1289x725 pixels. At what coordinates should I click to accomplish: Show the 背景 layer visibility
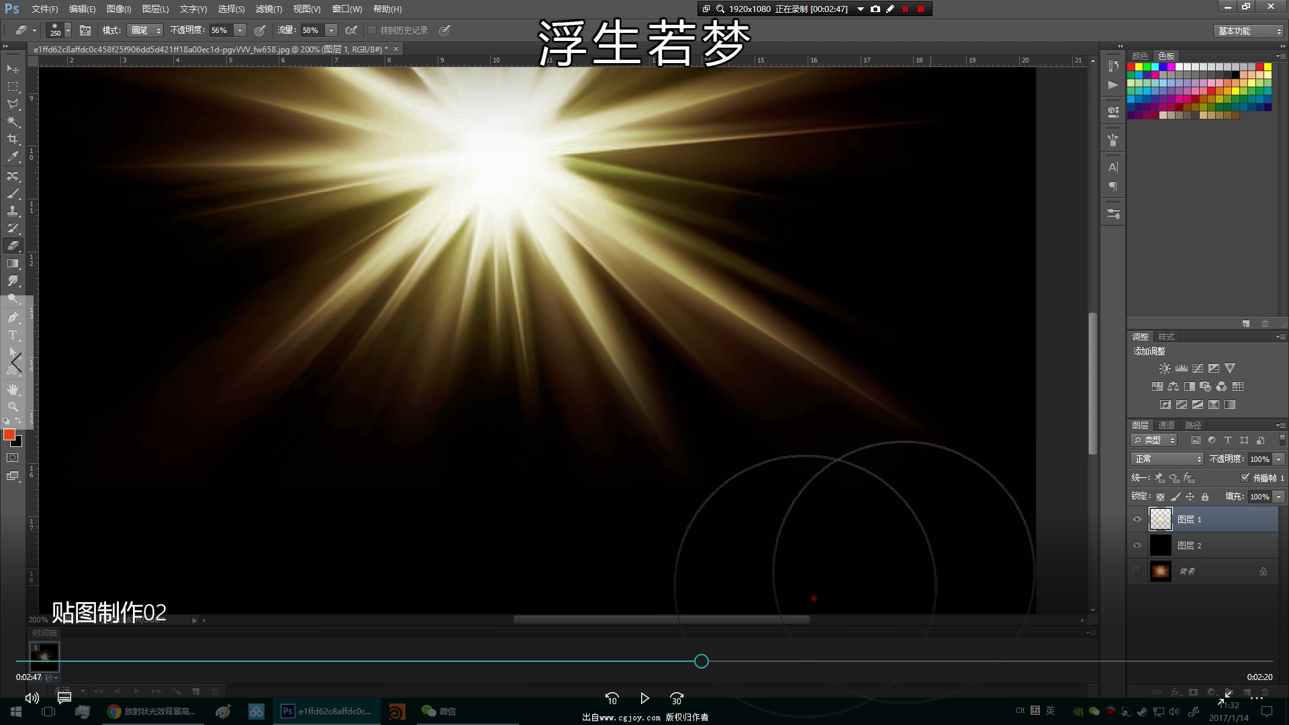(1137, 571)
